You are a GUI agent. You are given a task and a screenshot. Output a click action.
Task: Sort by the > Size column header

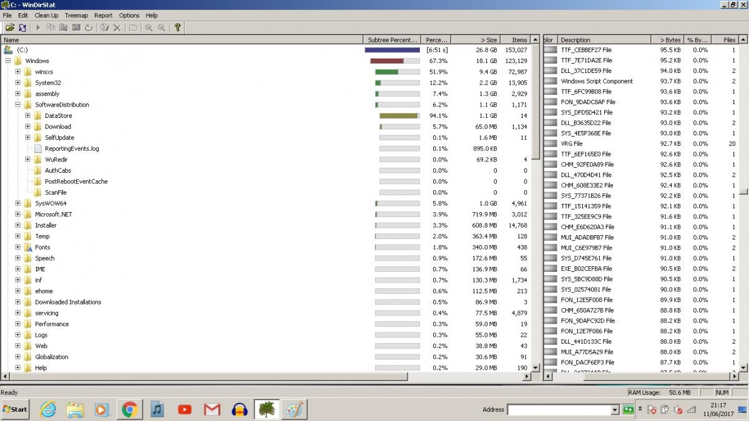coord(474,40)
